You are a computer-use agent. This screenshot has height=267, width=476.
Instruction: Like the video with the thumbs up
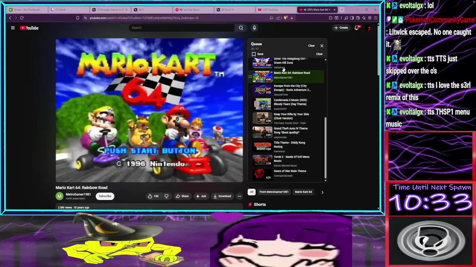[154, 196]
